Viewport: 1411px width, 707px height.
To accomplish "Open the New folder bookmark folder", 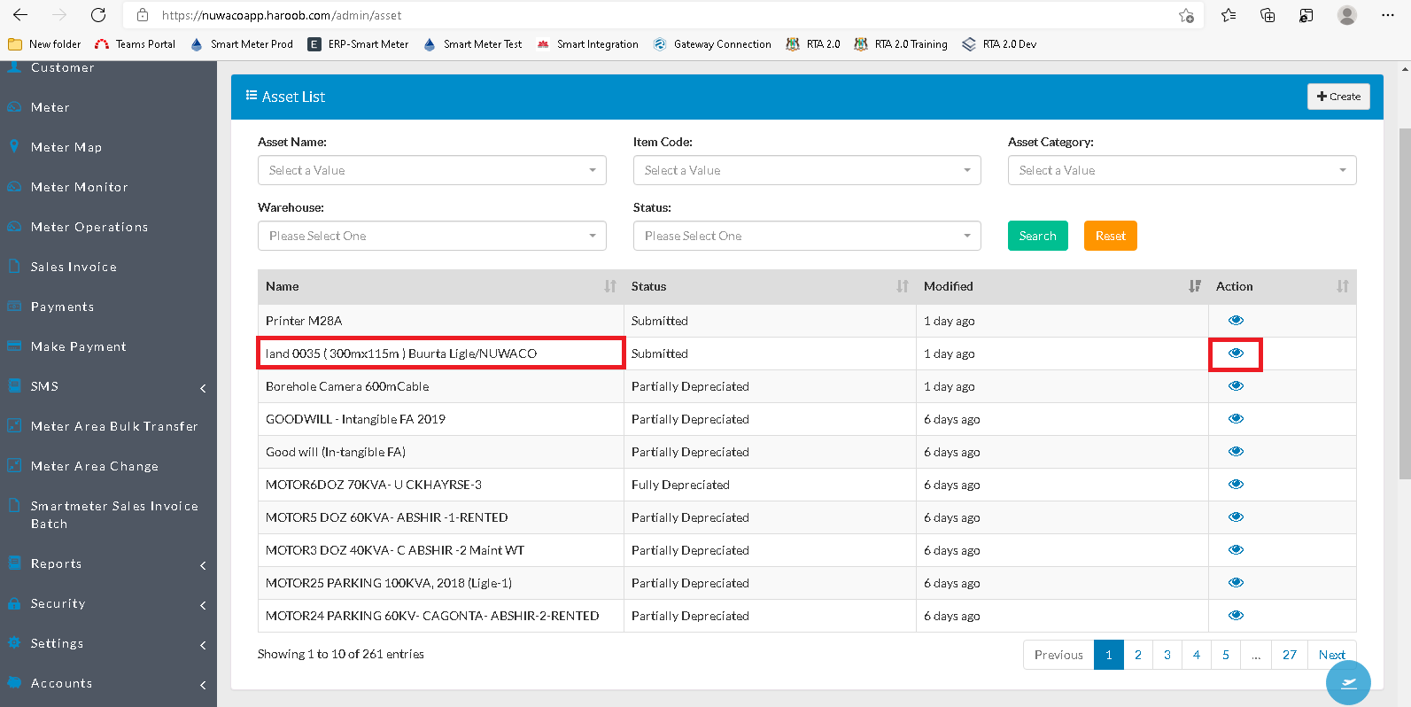I will coord(44,44).
